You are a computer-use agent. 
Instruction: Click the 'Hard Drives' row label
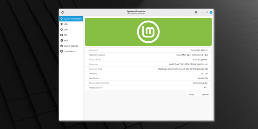click(94, 78)
